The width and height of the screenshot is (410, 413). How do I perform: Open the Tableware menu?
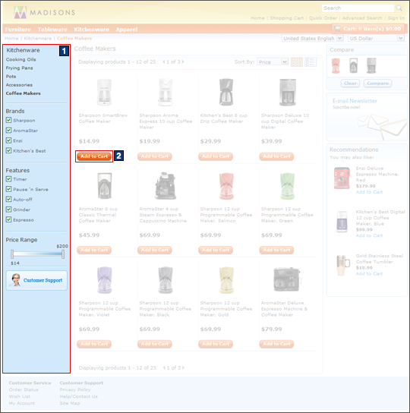[52, 30]
